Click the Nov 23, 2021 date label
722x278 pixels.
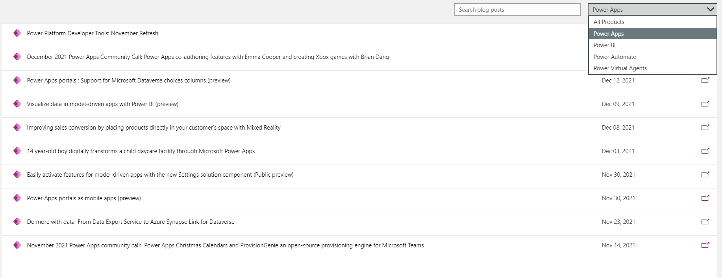(x=618, y=221)
